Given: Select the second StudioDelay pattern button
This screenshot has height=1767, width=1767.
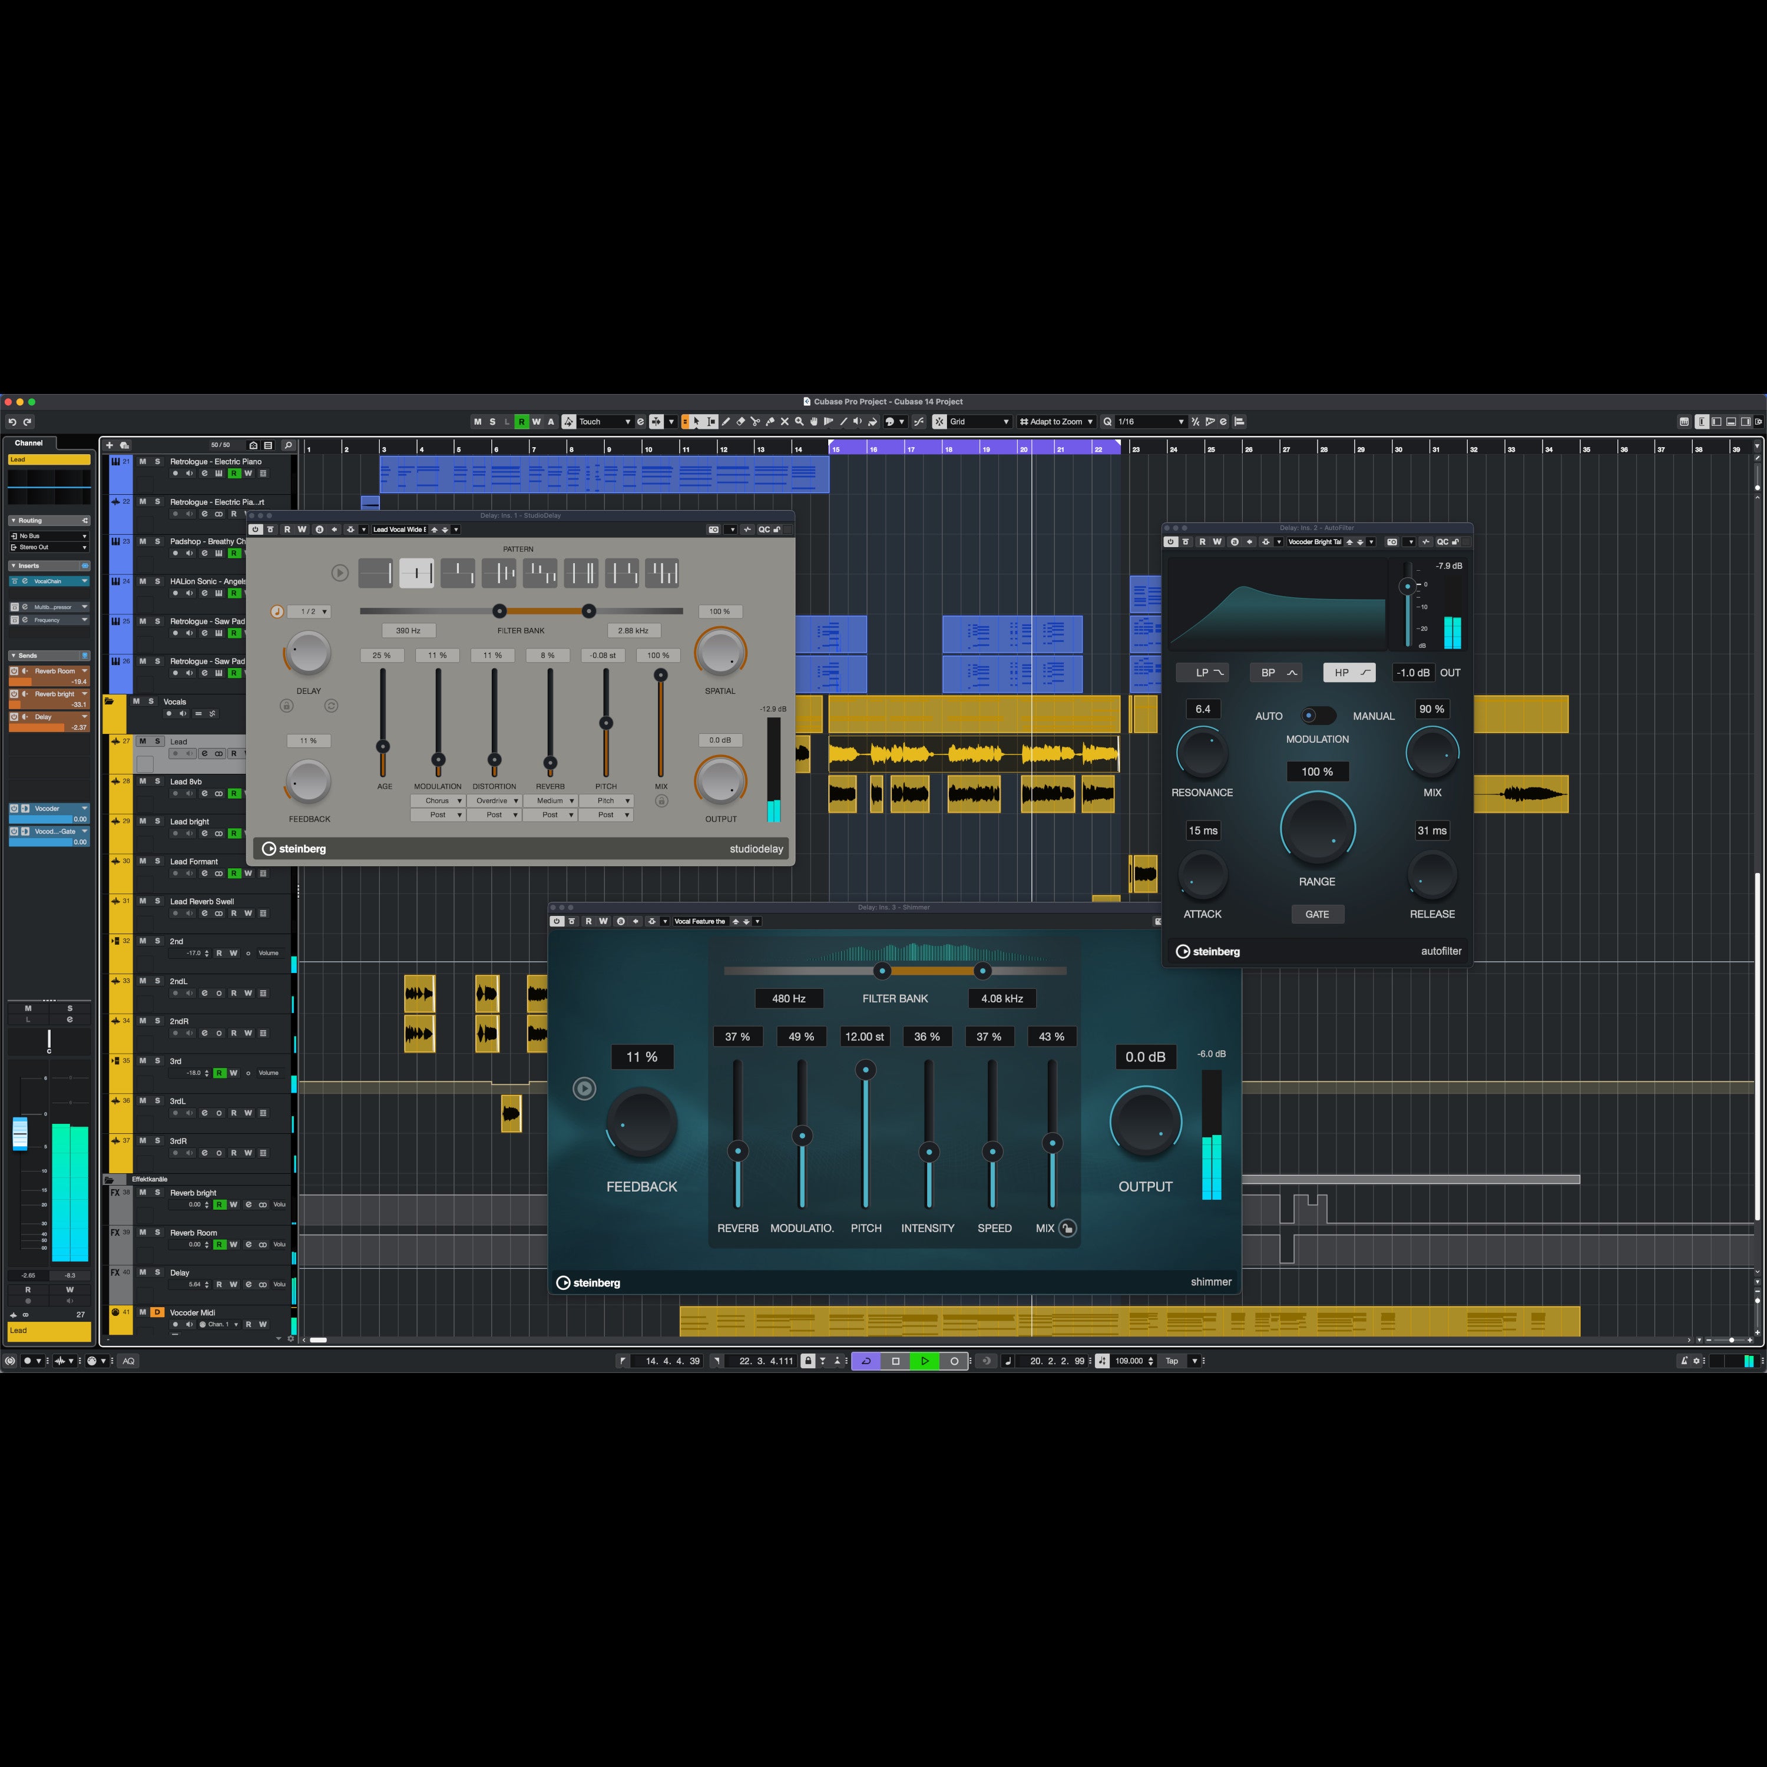Looking at the screenshot, I should tap(417, 574).
